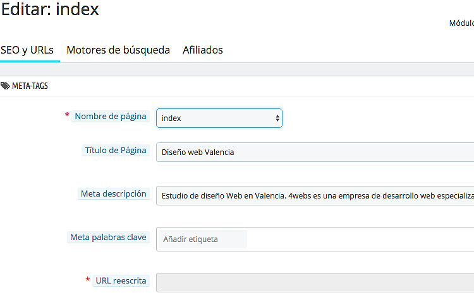Focus the Título de Página field
This screenshot has height=293, width=474.
point(315,152)
